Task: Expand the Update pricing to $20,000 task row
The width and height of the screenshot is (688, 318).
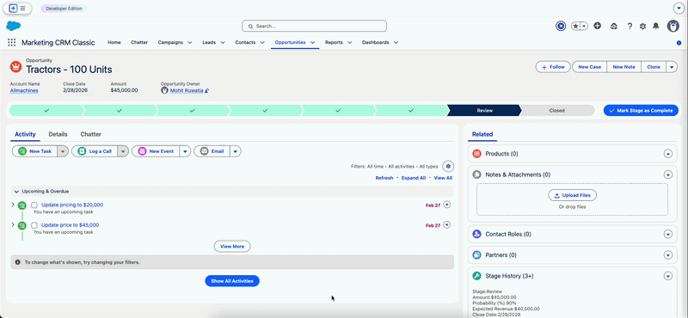Action: click(x=13, y=205)
